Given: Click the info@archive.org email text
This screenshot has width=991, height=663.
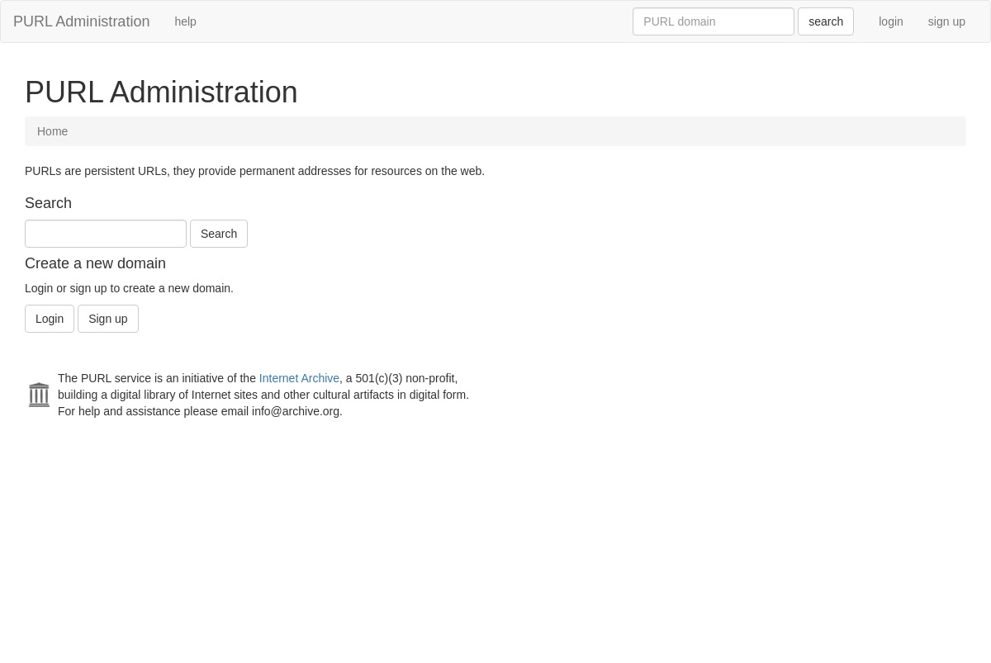Looking at the screenshot, I should point(296,411).
